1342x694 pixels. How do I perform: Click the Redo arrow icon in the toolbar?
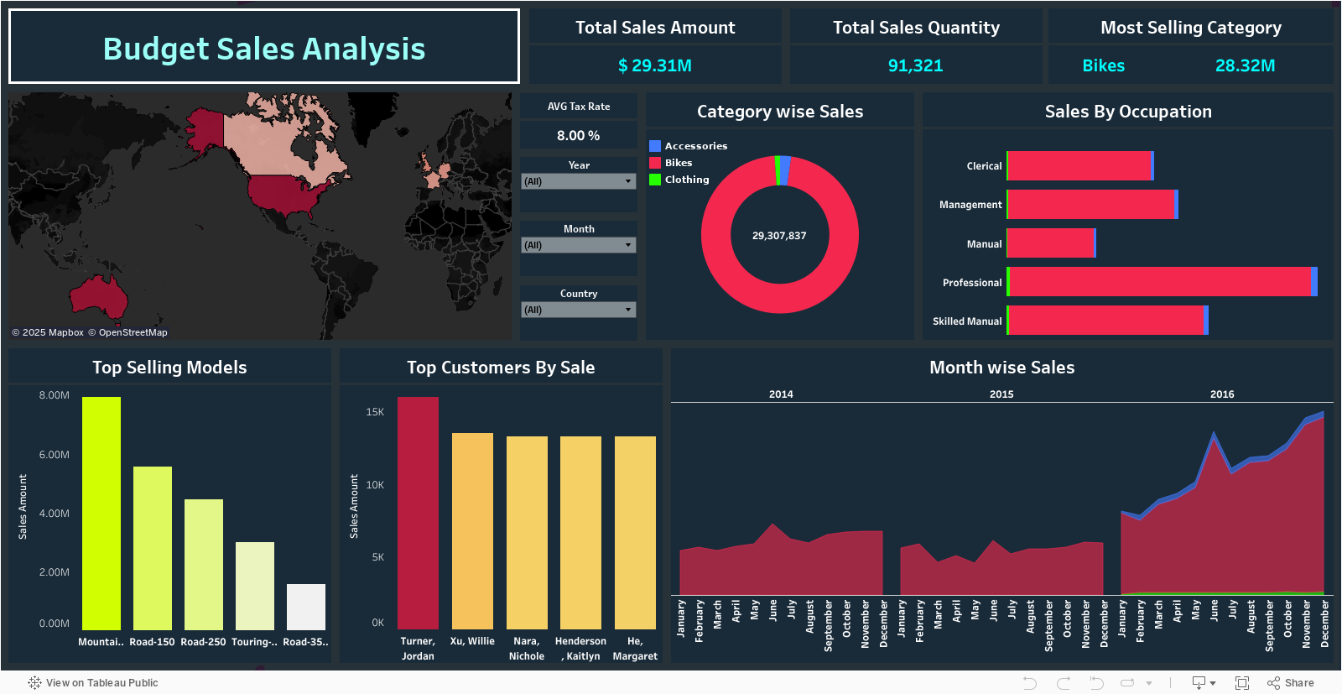click(x=1063, y=683)
